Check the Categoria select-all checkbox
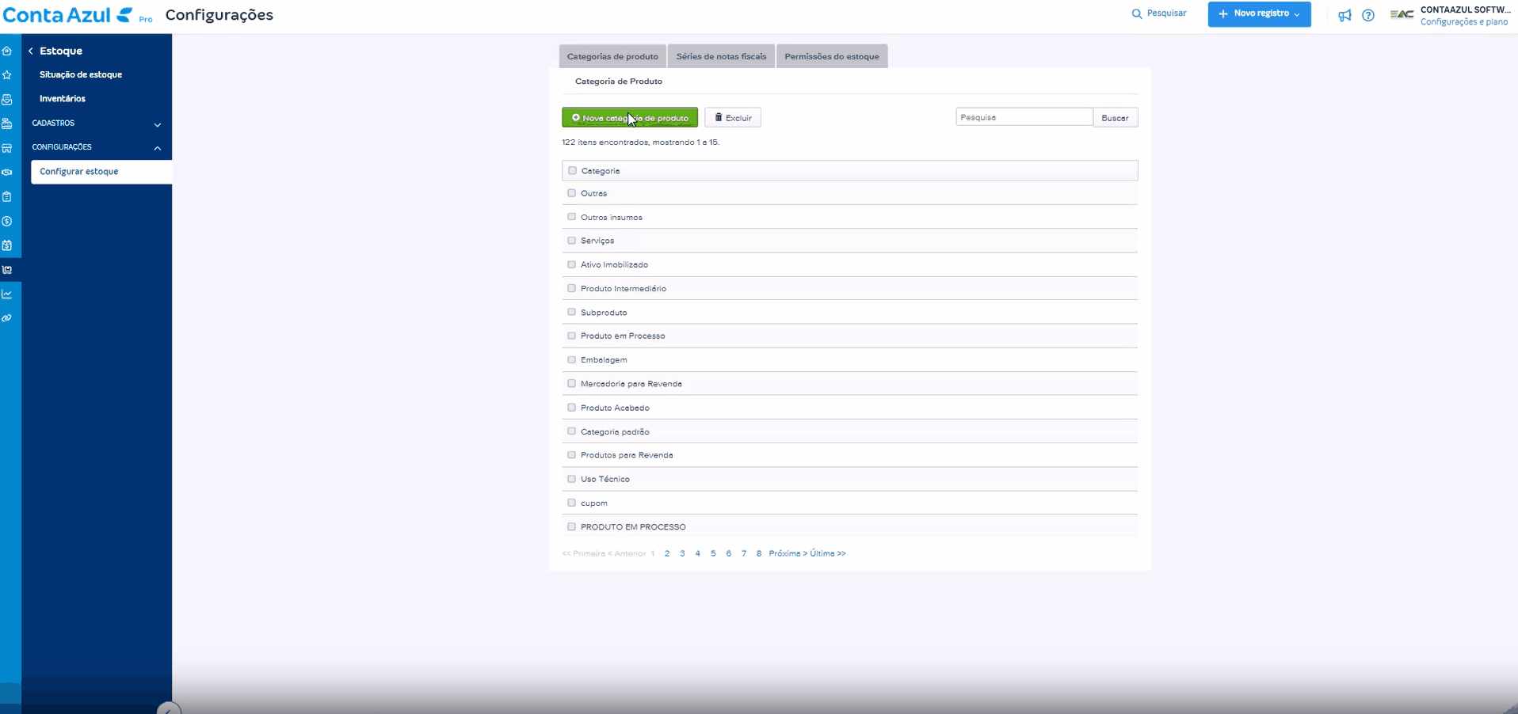This screenshot has width=1518, height=714. pos(571,170)
